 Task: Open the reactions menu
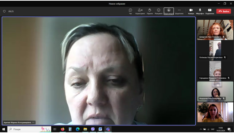(x=159, y=11)
